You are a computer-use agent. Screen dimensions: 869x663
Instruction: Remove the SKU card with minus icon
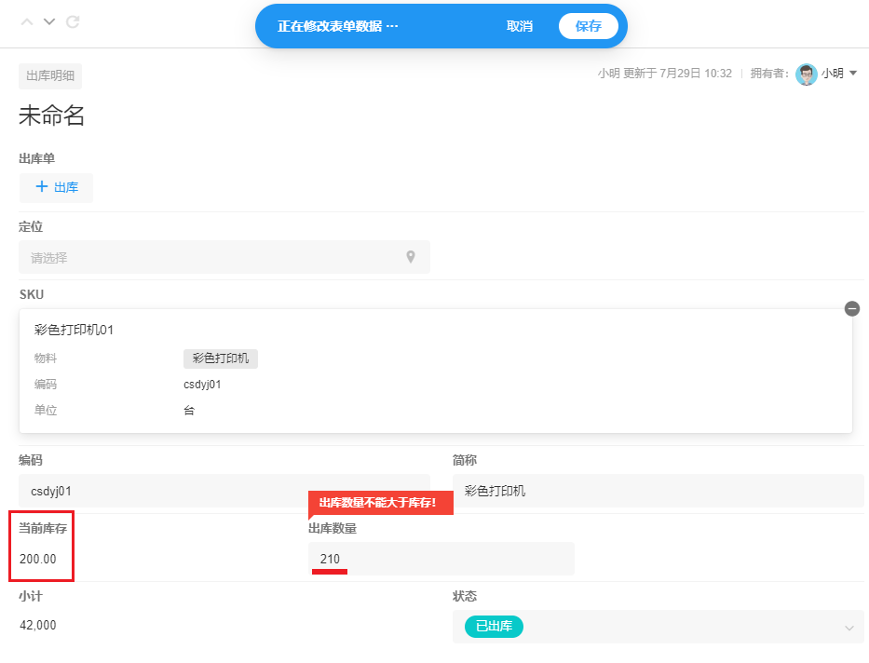coord(851,308)
